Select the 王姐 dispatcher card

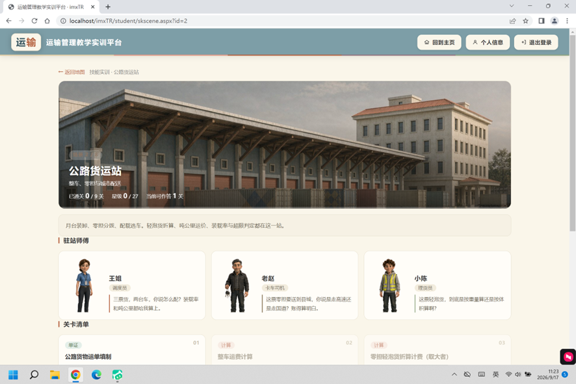(132, 285)
